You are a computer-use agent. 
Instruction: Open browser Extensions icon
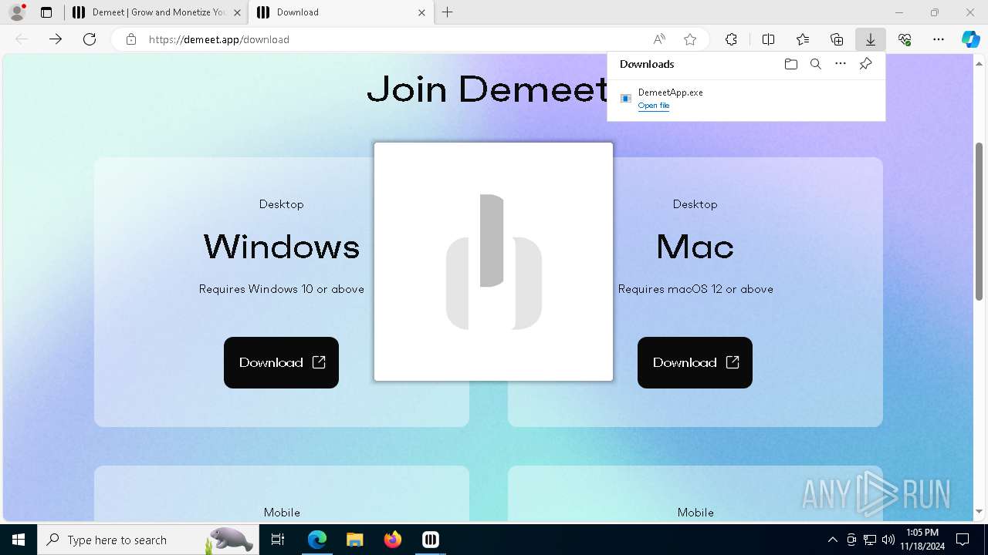[x=731, y=39]
